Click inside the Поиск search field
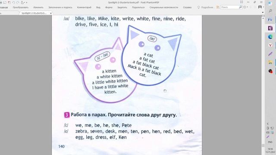 point(229,7)
